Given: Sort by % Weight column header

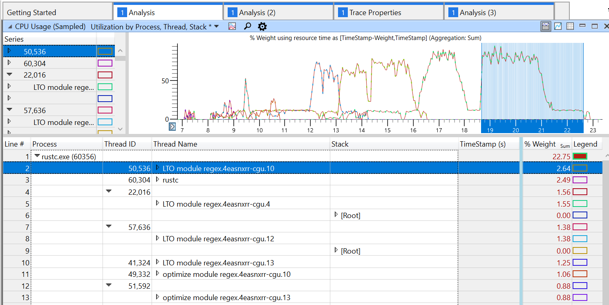Looking at the screenshot, I should [x=547, y=144].
